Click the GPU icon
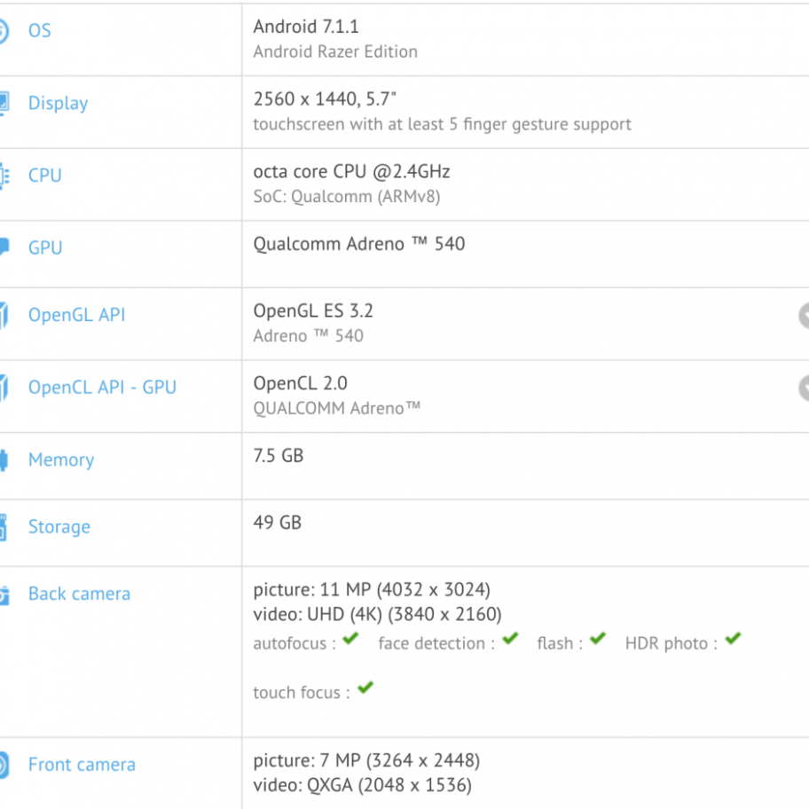This screenshot has width=809, height=809. [x=4, y=247]
